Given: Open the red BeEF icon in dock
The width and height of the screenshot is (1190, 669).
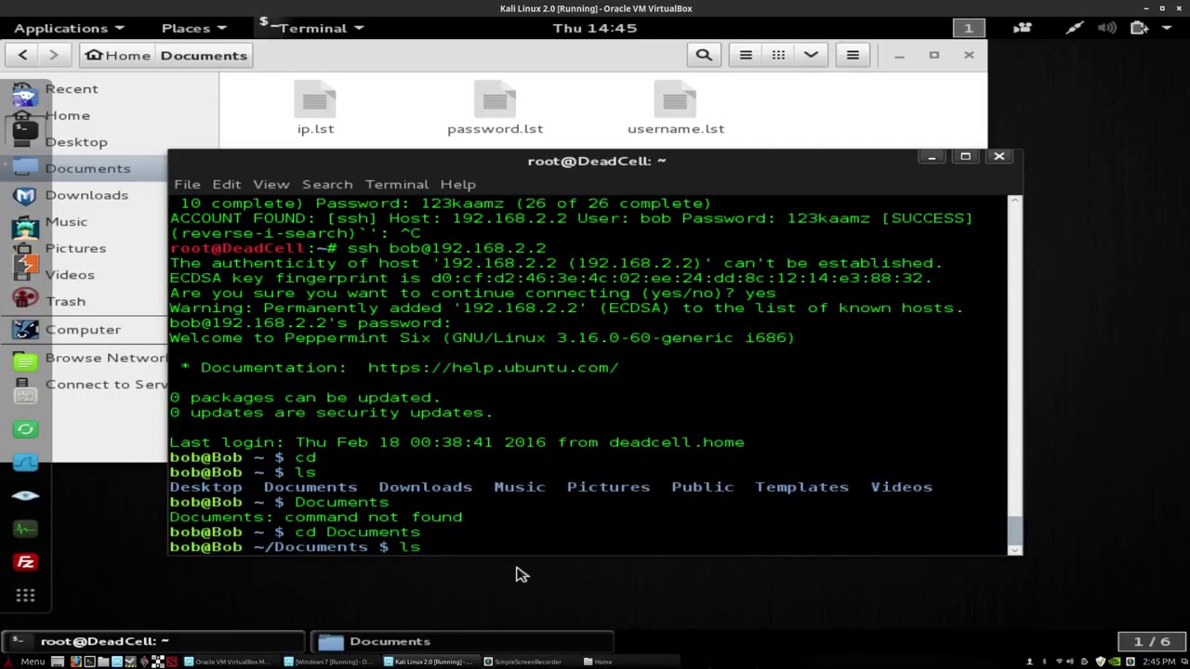Looking at the screenshot, I should point(25,297).
